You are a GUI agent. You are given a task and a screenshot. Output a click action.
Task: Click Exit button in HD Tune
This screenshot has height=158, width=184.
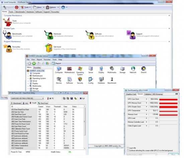(82, 98)
